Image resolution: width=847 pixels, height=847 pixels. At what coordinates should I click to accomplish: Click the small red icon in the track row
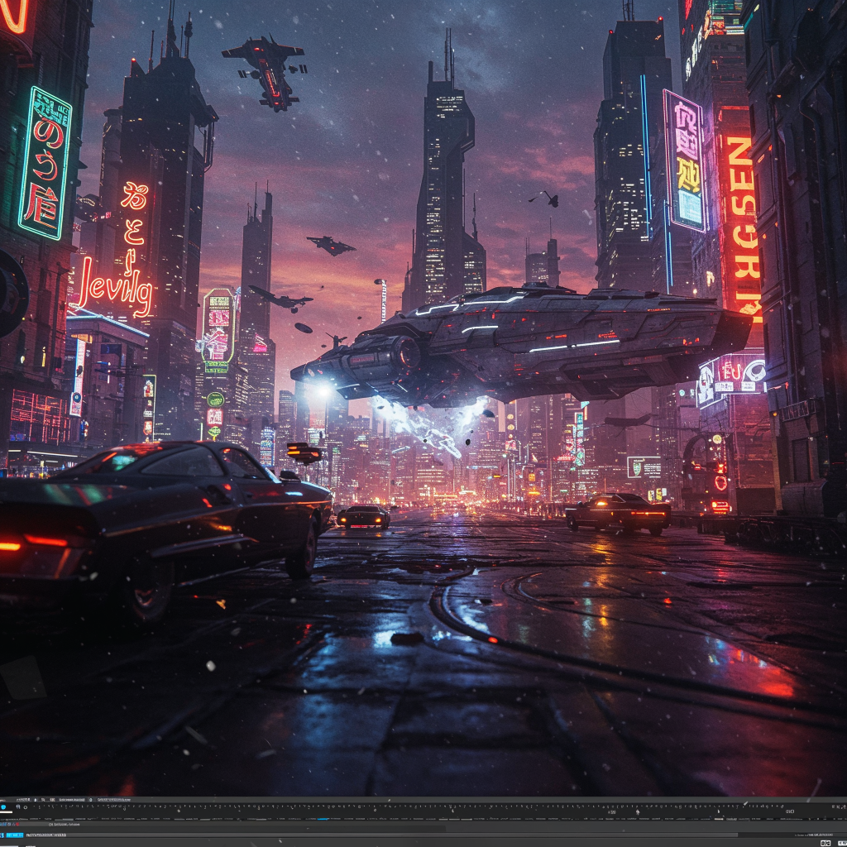pyautogui.click(x=17, y=825)
